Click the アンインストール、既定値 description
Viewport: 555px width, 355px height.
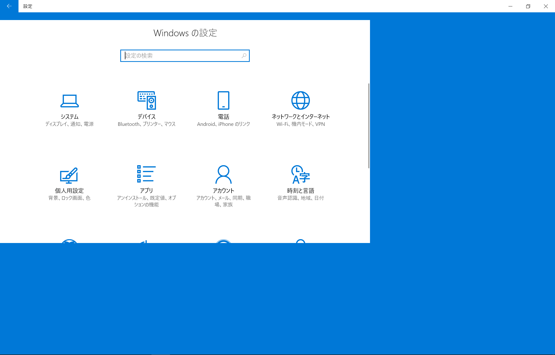[146, 201]
